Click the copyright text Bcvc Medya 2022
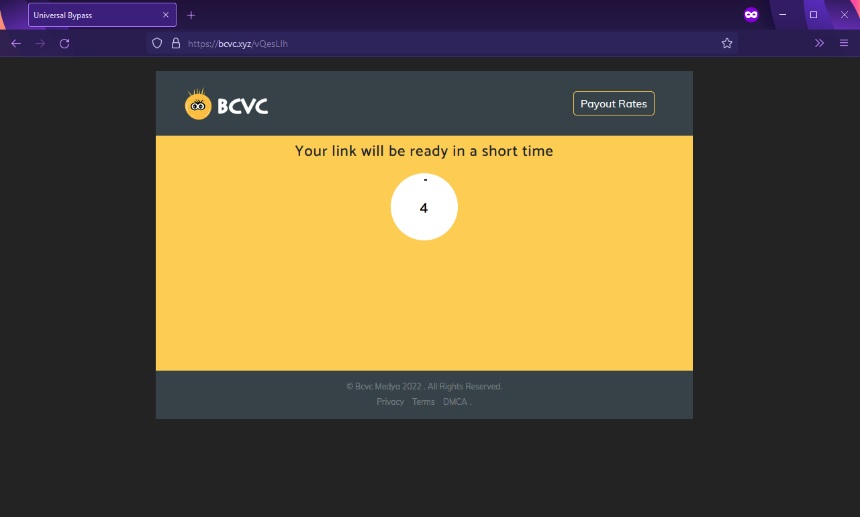This screenshot has height=517, width=860. [424, 386]
